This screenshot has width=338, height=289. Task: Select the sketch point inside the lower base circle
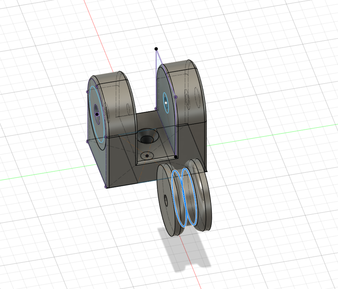(x=147, y=156)
